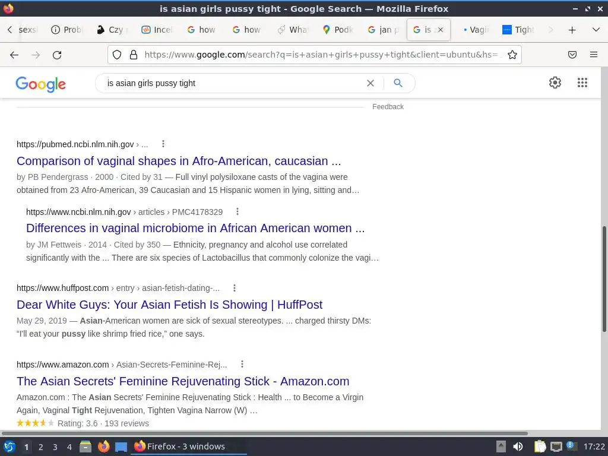The width and height of the screenshot is (608, 456).
Task: Open 'Differences in vaginal microbiome' result
Action: [x=195, y=228]
